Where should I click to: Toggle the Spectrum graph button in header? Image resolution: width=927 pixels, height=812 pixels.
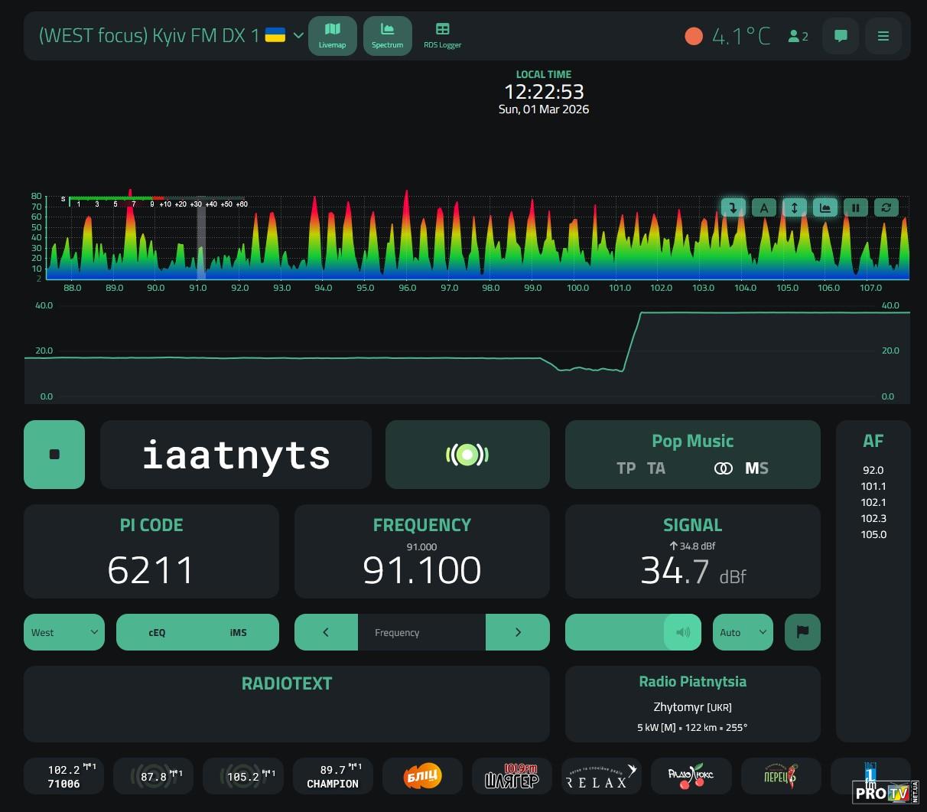point(387,35)
